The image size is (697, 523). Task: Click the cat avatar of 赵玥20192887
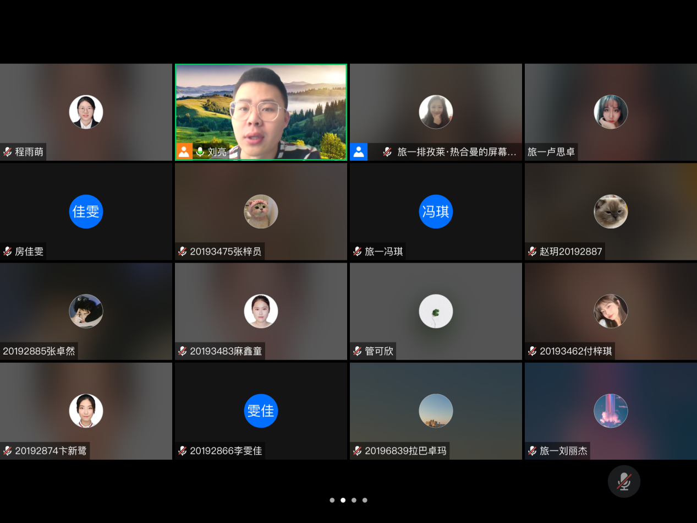pos(611,211)
